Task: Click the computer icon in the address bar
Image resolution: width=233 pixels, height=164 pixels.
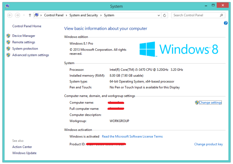Action: [x=37, y=15]
